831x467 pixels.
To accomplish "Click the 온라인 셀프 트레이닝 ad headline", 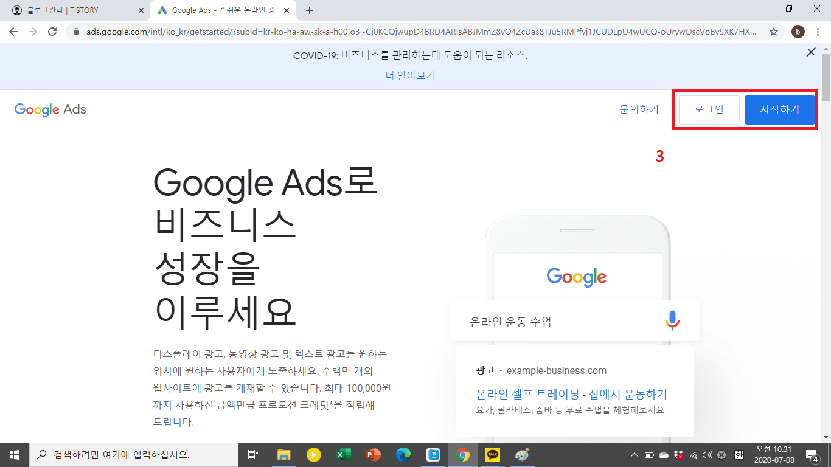I will tap(572, 393).
